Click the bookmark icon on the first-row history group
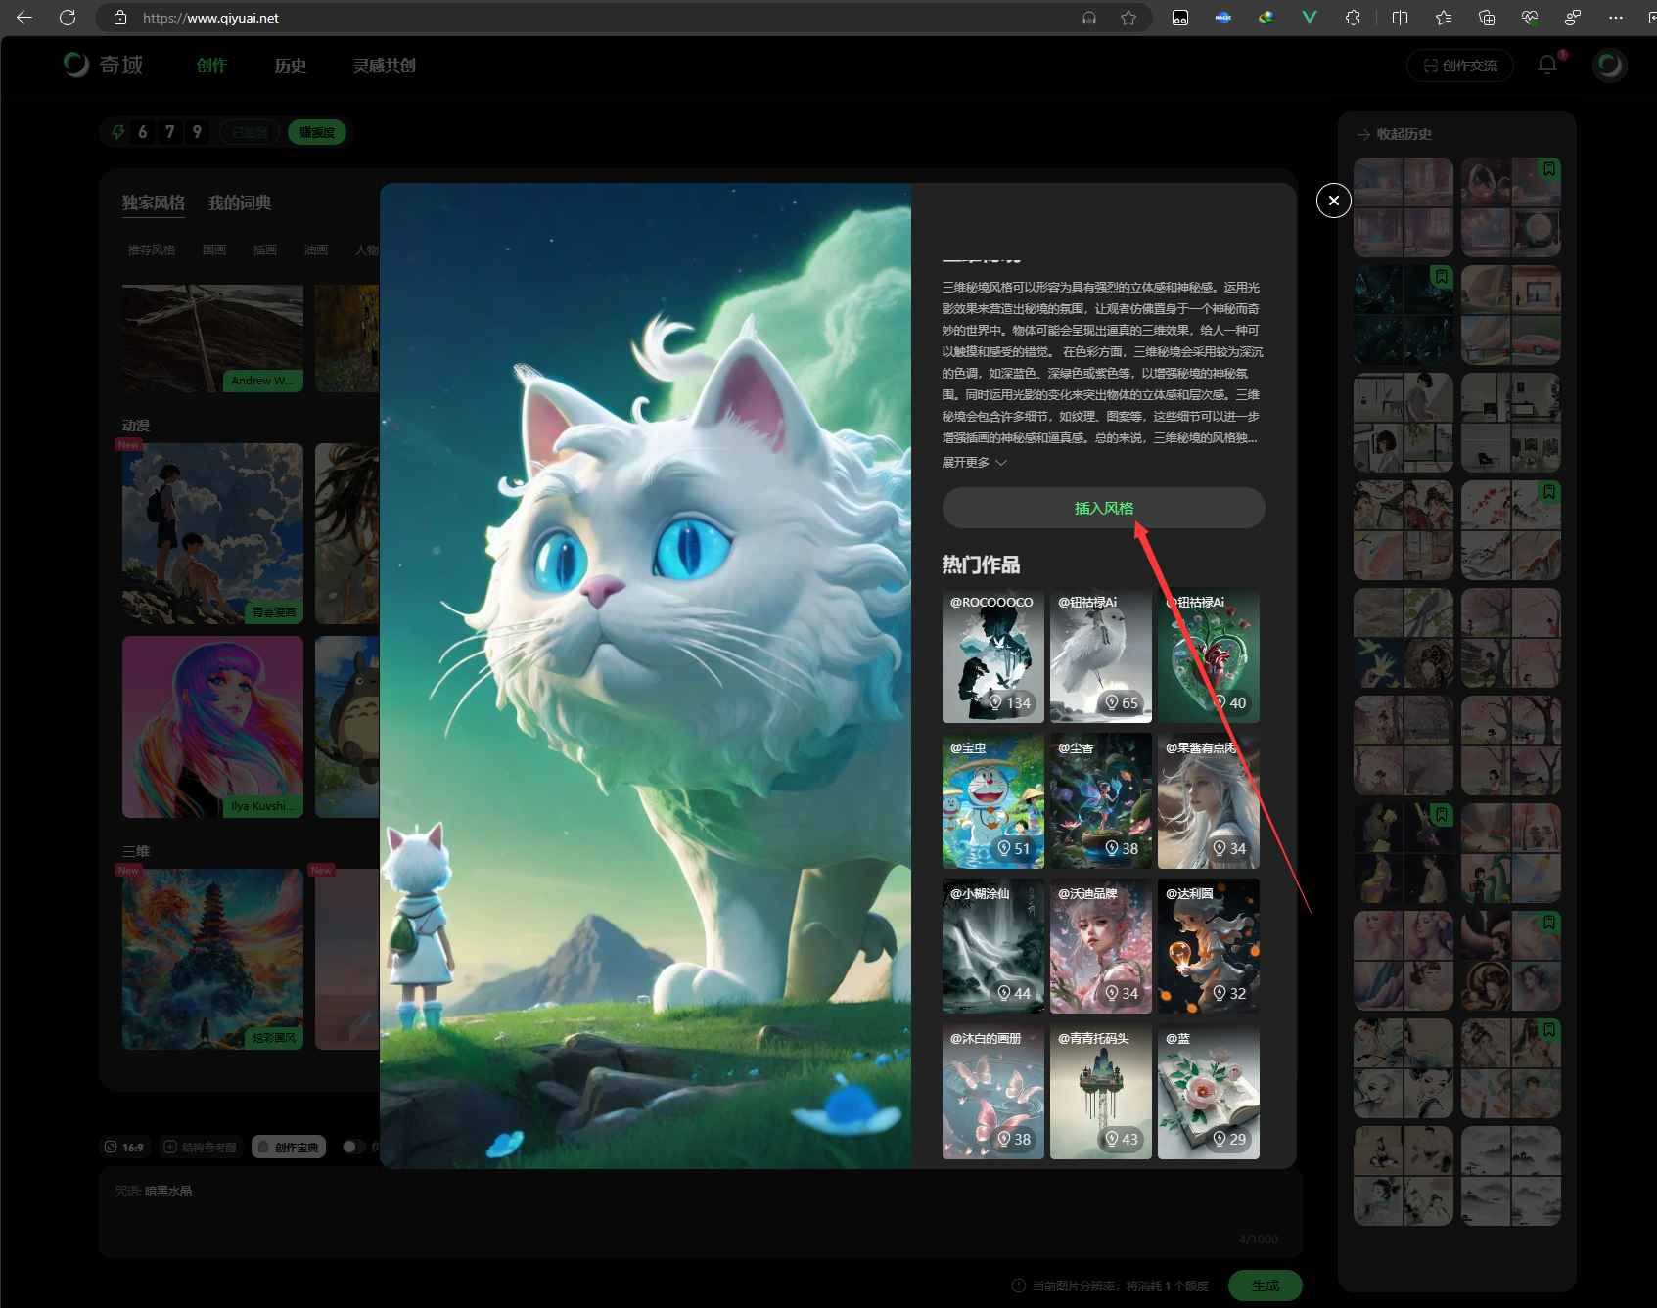Viewport: 1657px width, 1308px height. [1548, 169]
